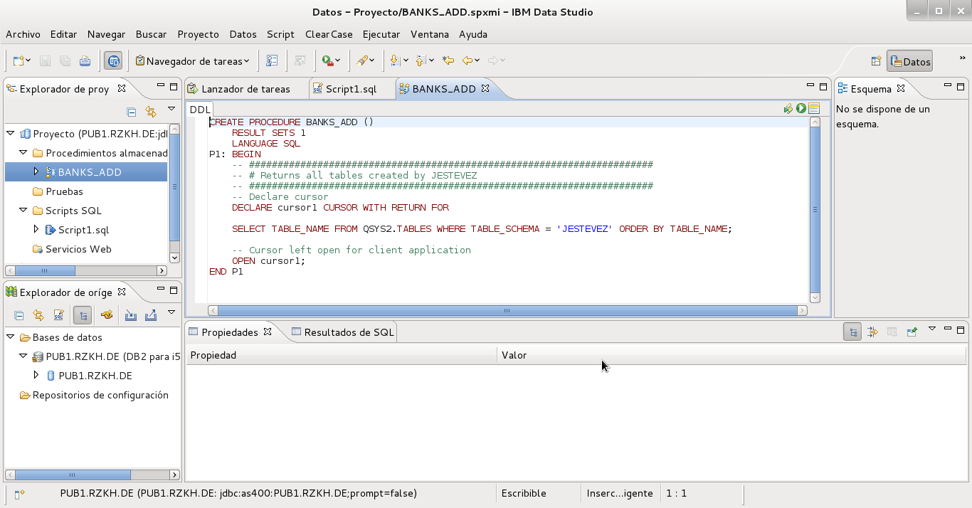Screen dimensions: 972x508
Task: Open the data source explorer view menu triangle
Action: pos(171,312)
